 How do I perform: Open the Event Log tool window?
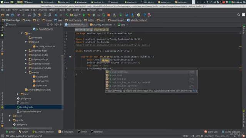211,132
